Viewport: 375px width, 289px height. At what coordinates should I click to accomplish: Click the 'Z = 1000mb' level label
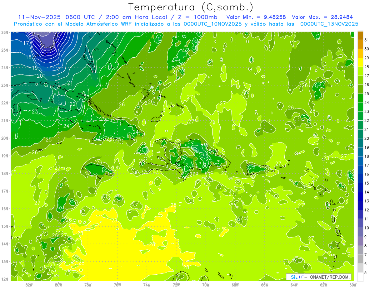click(198, 17)
